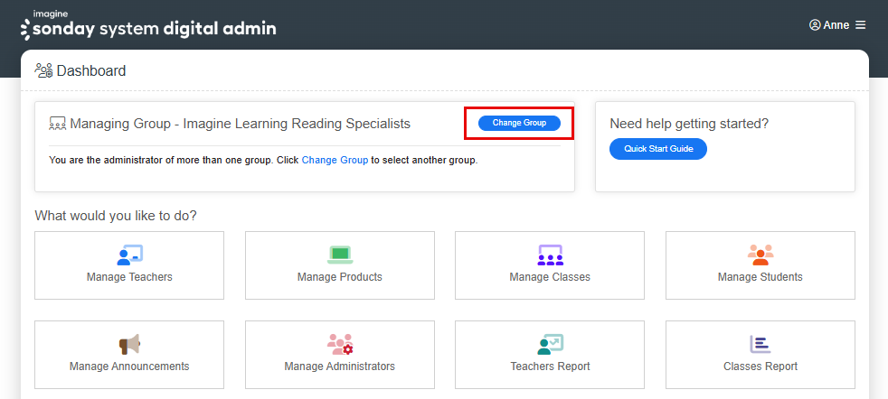Click the Dashboard heading text
The image size is (888, 399).
91,70
